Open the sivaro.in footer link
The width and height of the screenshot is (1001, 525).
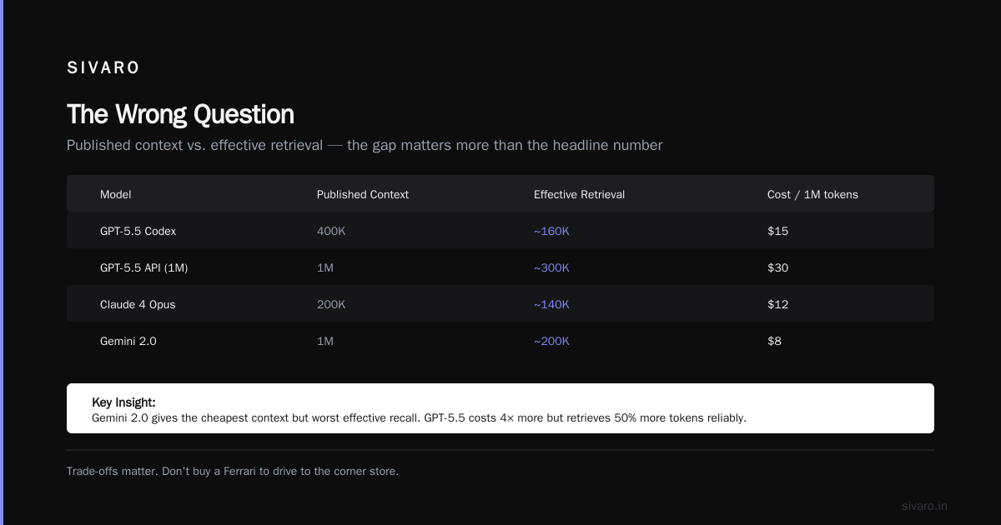pyautogui.click(x=924, y=506)
